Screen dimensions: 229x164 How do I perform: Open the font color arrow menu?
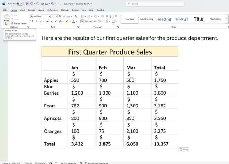pos(76,21)
